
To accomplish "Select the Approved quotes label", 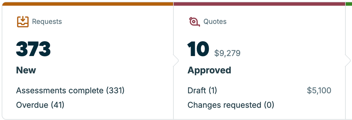I will point(209,70).
